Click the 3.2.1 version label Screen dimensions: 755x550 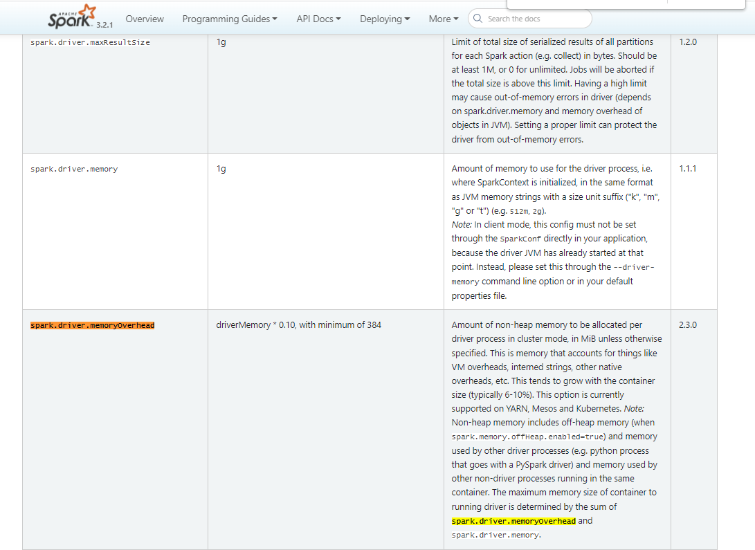coord(104,24)
